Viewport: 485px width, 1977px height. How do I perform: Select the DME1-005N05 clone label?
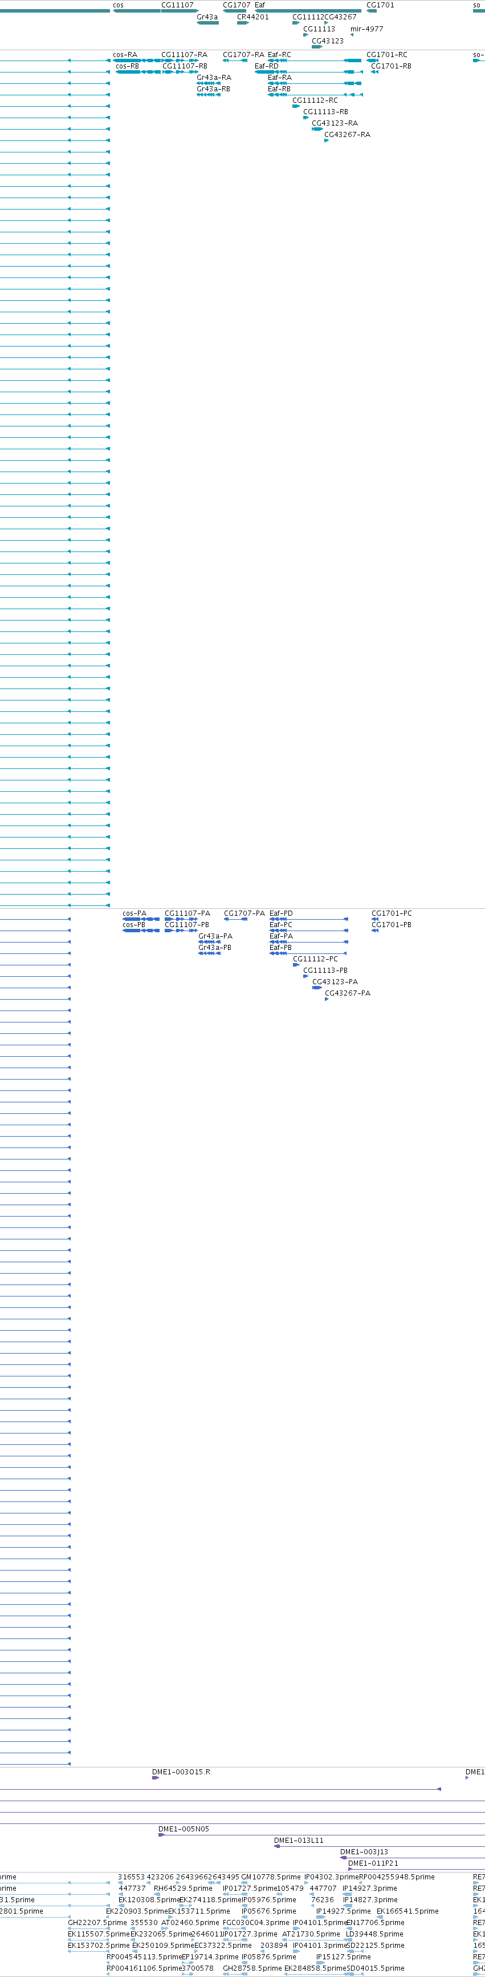pos(183,1829)
